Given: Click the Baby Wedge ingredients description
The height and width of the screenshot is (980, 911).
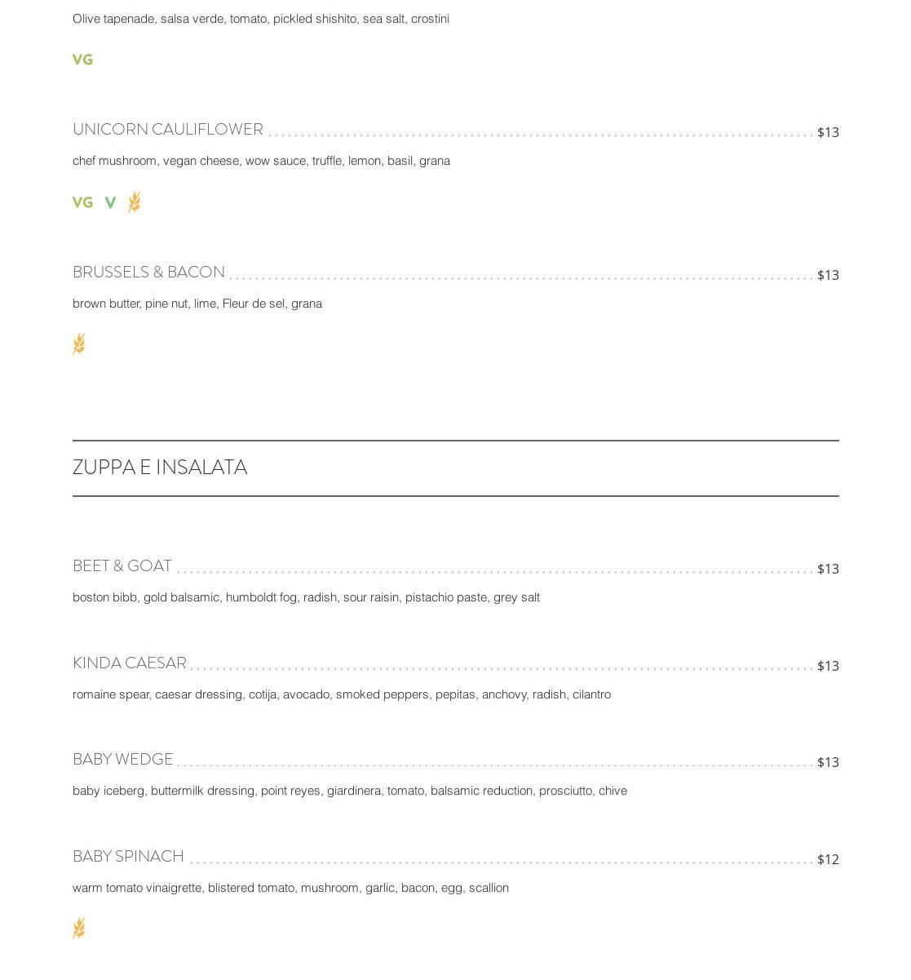Looking at the screenshot, I should coord(349,791).
